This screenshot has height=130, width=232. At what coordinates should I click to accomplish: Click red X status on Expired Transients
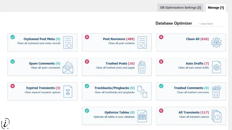coord(13,86)
